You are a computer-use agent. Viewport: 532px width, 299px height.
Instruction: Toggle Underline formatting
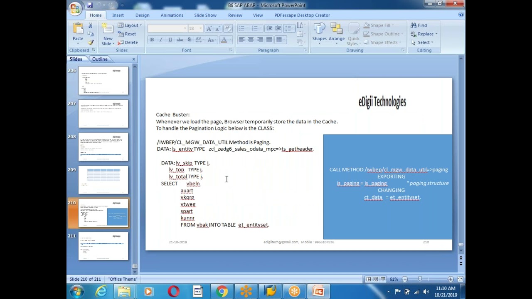tap(170, 40)
